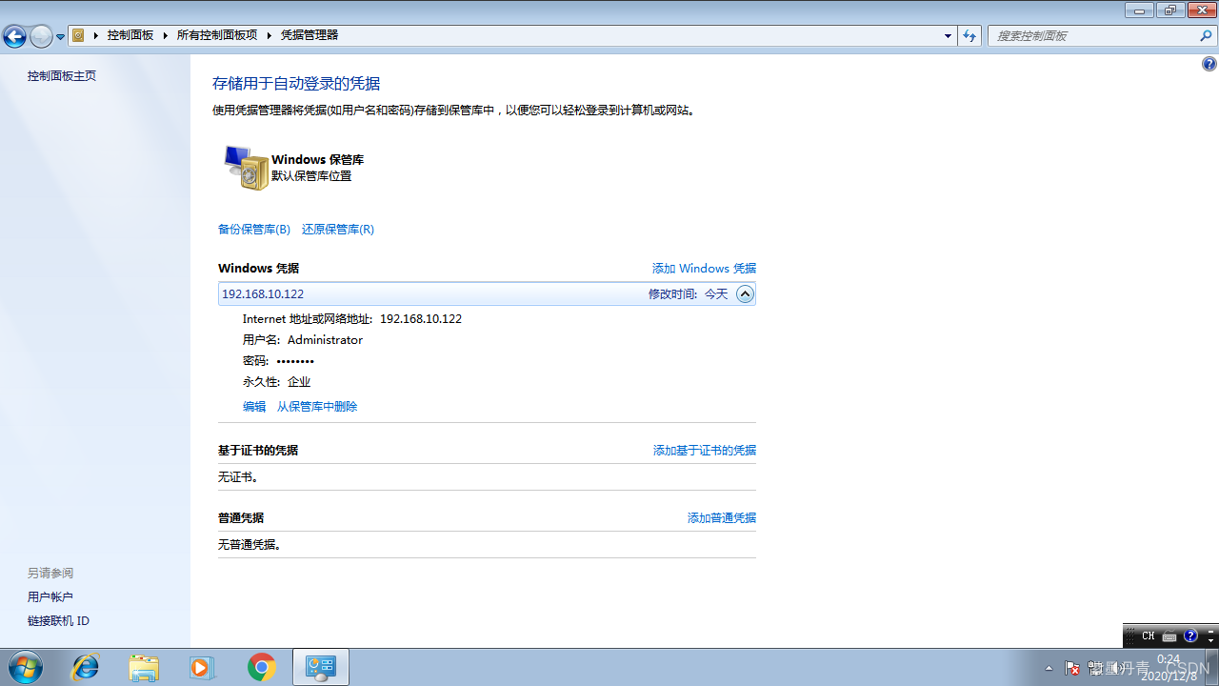Click 添加 Windows 凭据

click(x=704, y=269)
